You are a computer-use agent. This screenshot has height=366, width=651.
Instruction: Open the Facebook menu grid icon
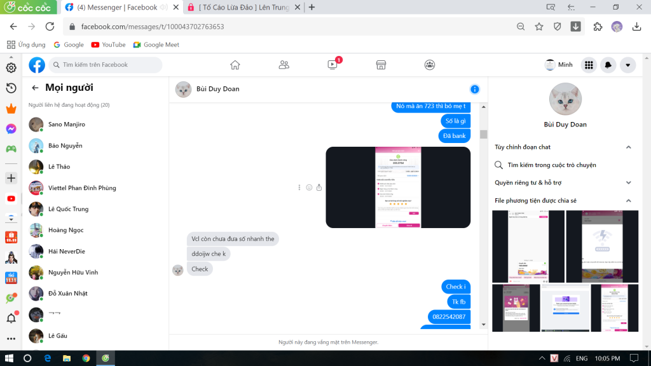point(589,65)
